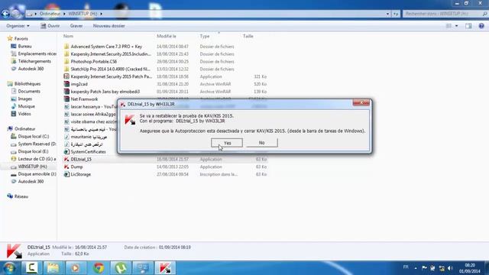
Task: Expand the address bar history dropdown
Action: tap(387, 14)
